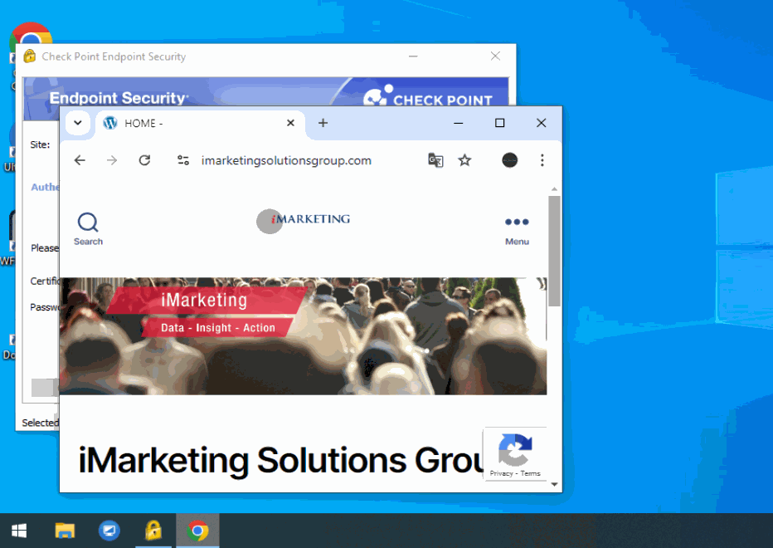Click the page's vertical scrollbar thumb
This screenshot has height=548, width=773.
coord(554,249)
